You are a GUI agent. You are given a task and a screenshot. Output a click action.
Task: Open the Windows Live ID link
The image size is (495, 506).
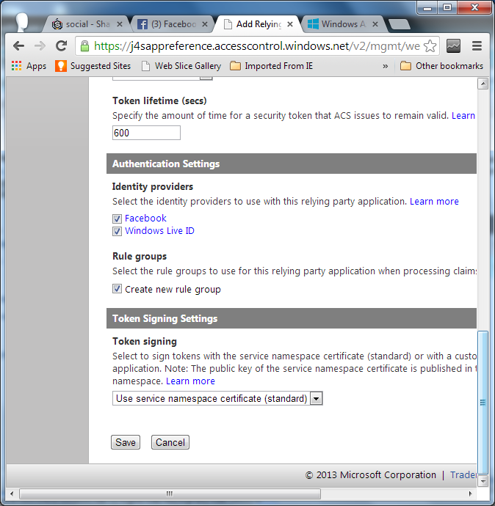coord(159,231)
